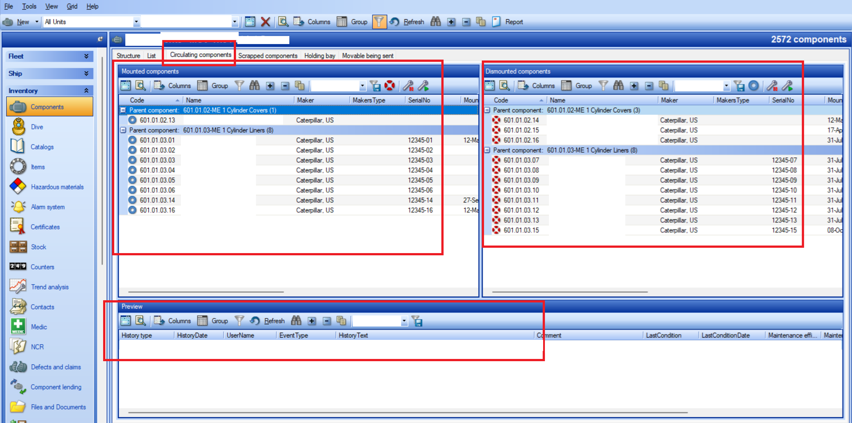Click the Report icon in main toolbar

496,22
